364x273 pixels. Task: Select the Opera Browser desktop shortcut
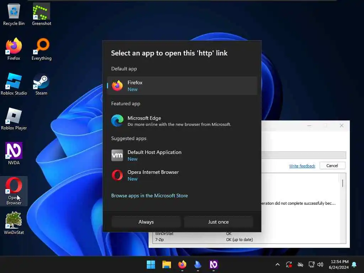pos(14,191)
